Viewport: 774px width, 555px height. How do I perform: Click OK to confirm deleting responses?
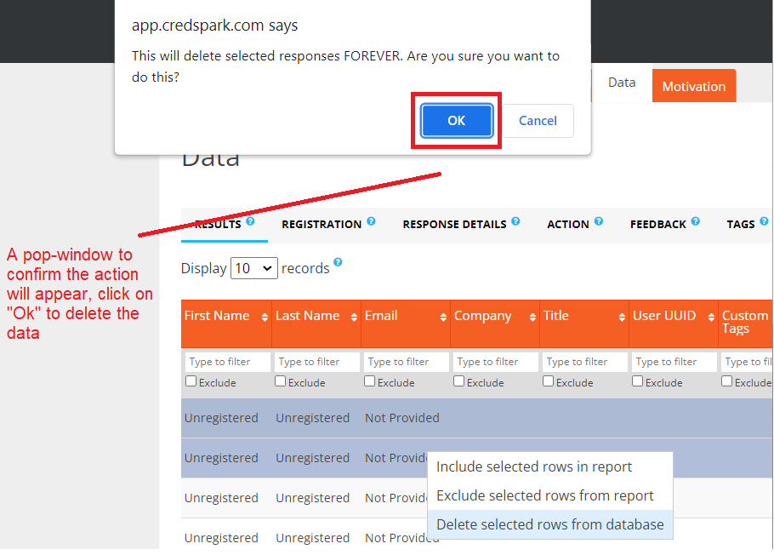point(456,120)
